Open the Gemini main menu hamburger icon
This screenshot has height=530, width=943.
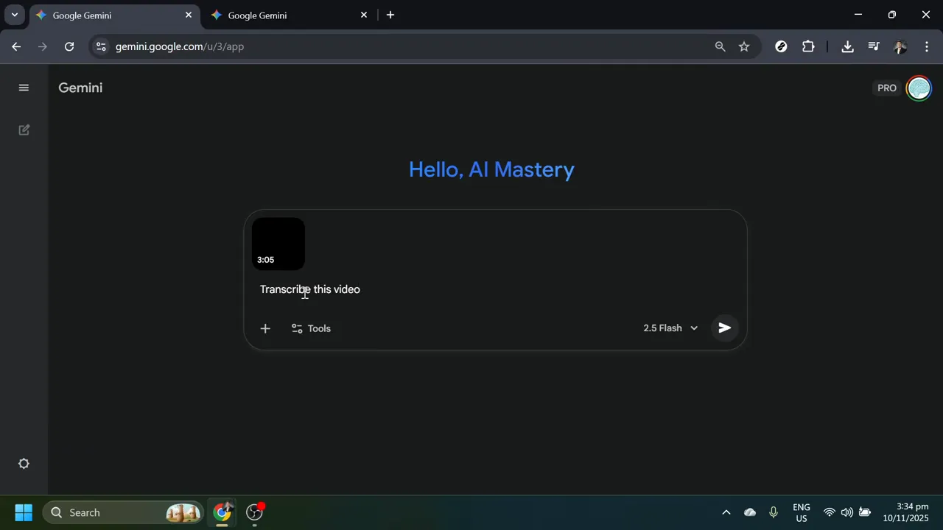tap(24, 88)
